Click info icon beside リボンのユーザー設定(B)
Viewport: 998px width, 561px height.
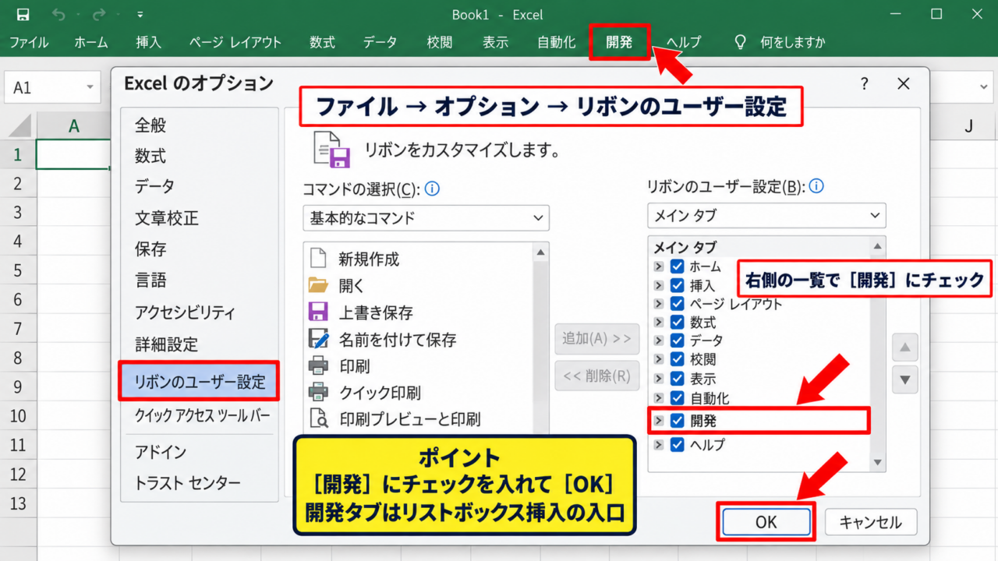(816, 187)
